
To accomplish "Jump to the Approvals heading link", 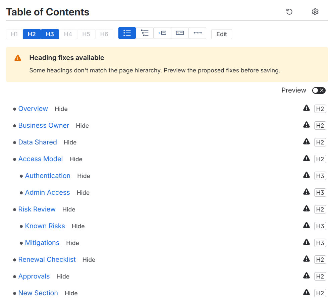I will 34,277.
